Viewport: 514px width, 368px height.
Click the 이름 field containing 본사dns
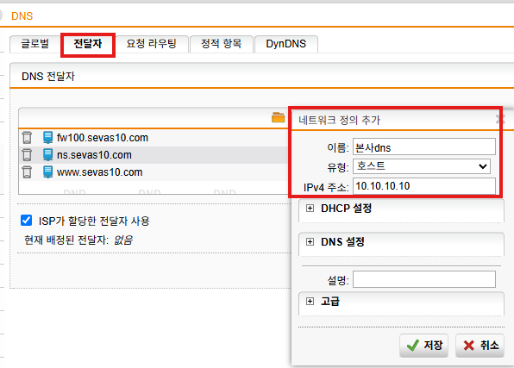tap(424, 147)
